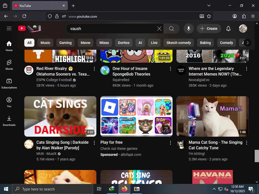Show the tracking protection shield info

[50, 16]
